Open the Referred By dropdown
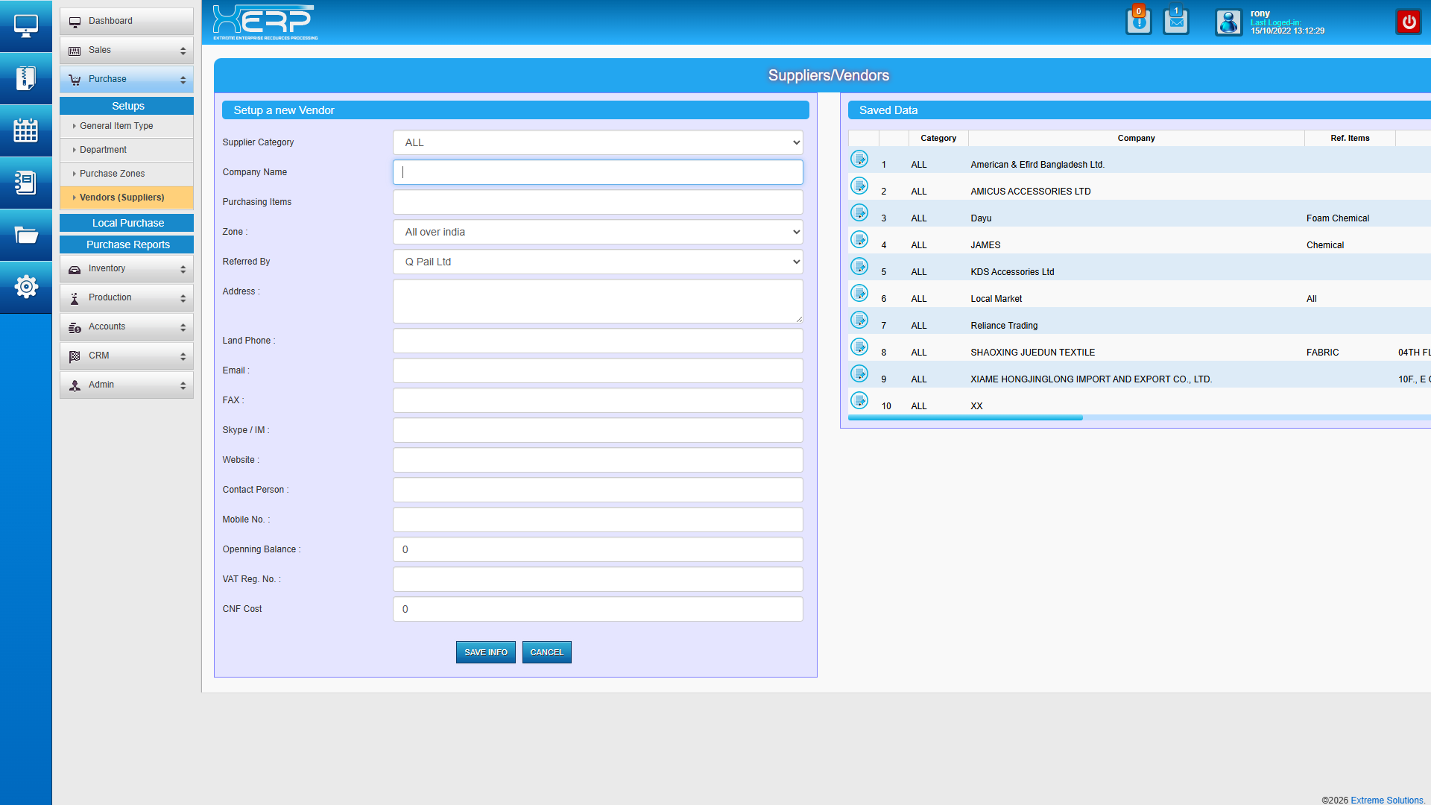This screenshot has width=1431, height=805. (x=598, y=262)
